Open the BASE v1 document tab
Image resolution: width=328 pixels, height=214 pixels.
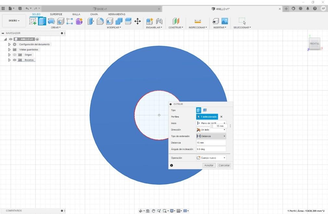click(102, 9)
